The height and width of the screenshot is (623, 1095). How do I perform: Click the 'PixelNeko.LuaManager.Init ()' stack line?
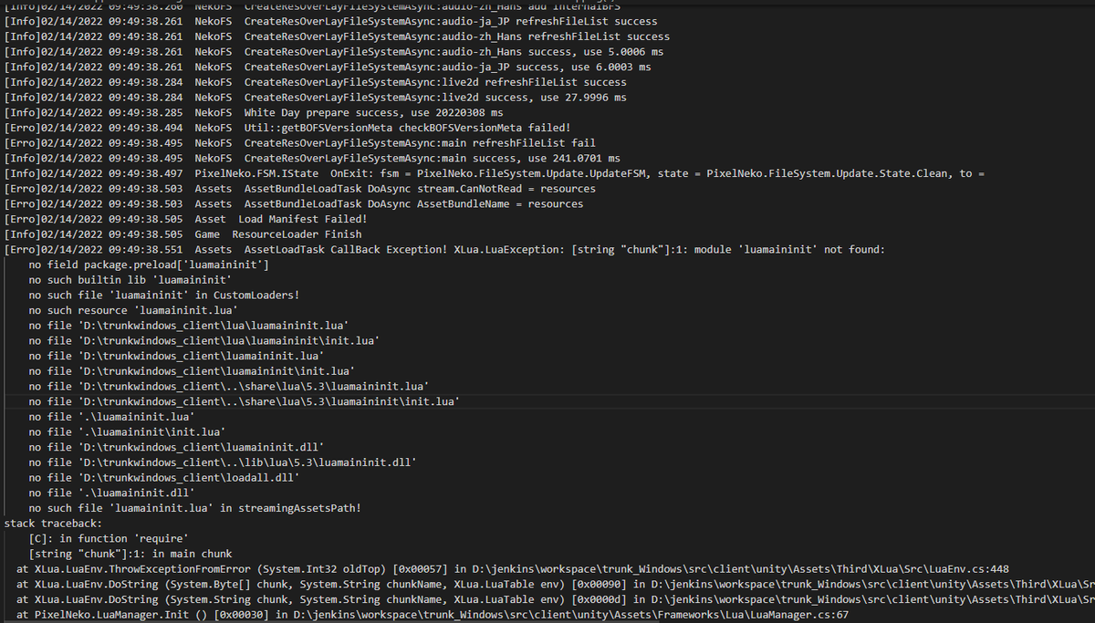coord(433,614)
